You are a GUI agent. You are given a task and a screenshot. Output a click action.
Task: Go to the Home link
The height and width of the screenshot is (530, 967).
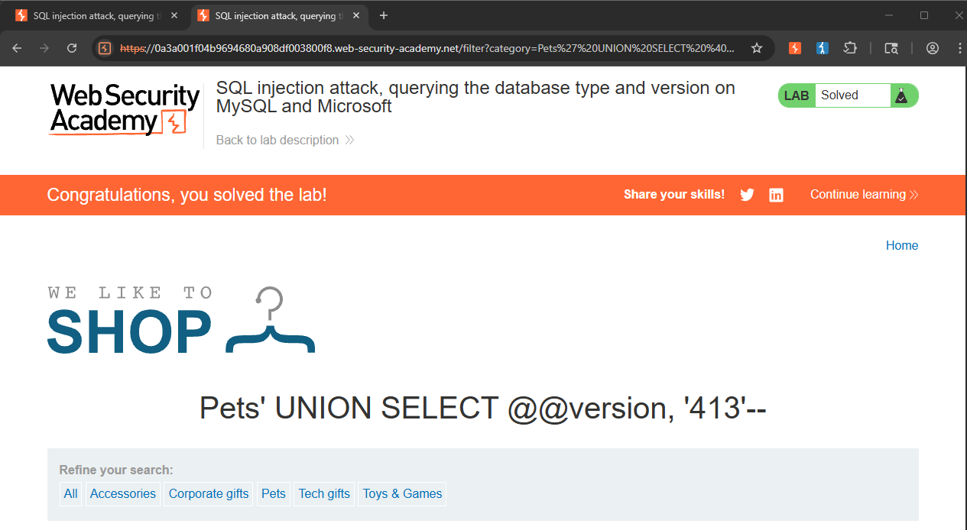pyautogui.click(x=902, y=245)
